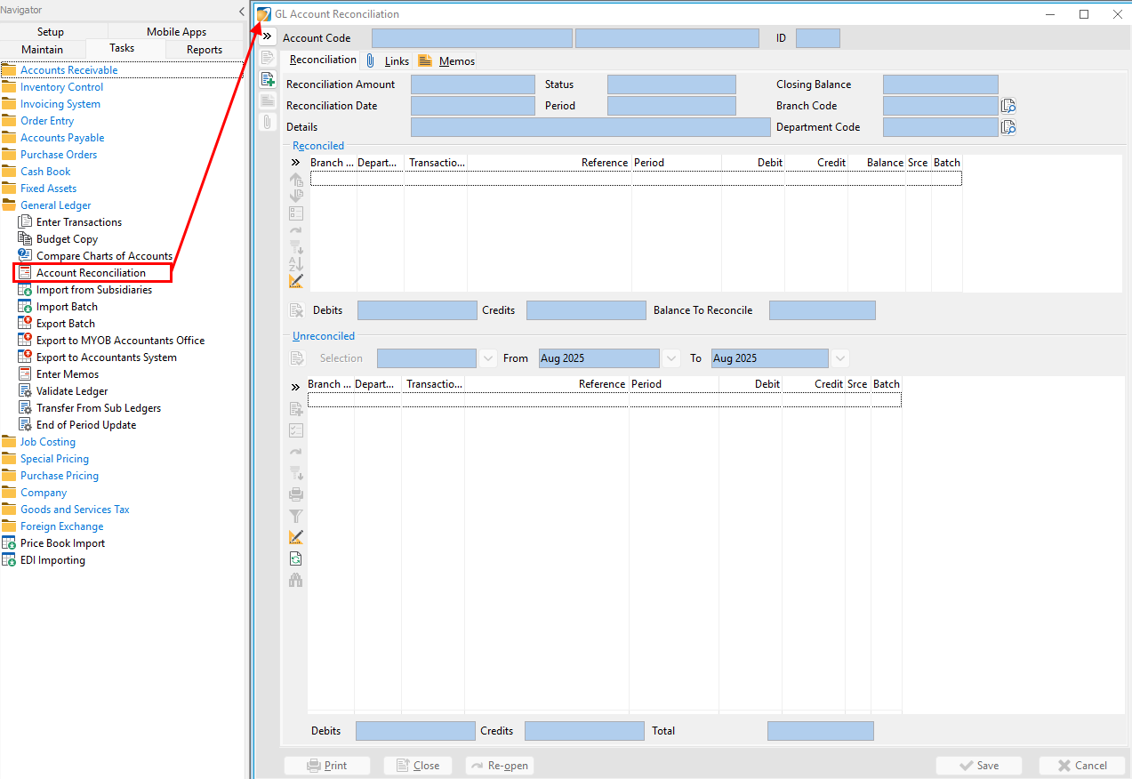The width and height of the screenshot is (1132, 779).
Task: Click the redo arrow icon in Unreconciled grid
Action: point(296,452)
